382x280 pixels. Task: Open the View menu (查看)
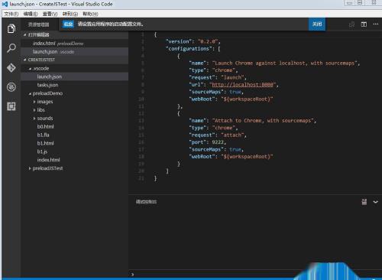50,14
